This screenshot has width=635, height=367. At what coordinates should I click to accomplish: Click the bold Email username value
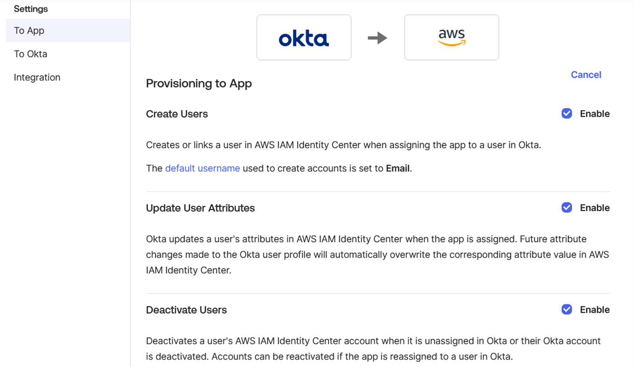tap(398, 168)
